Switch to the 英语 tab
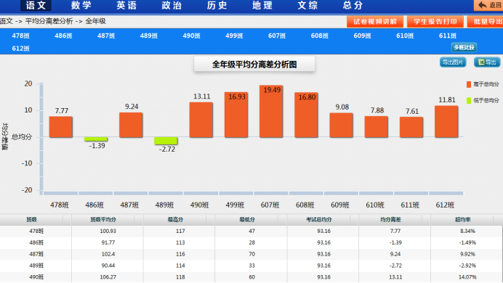Viewport: 503px width, 283px height. click(126, 6)
